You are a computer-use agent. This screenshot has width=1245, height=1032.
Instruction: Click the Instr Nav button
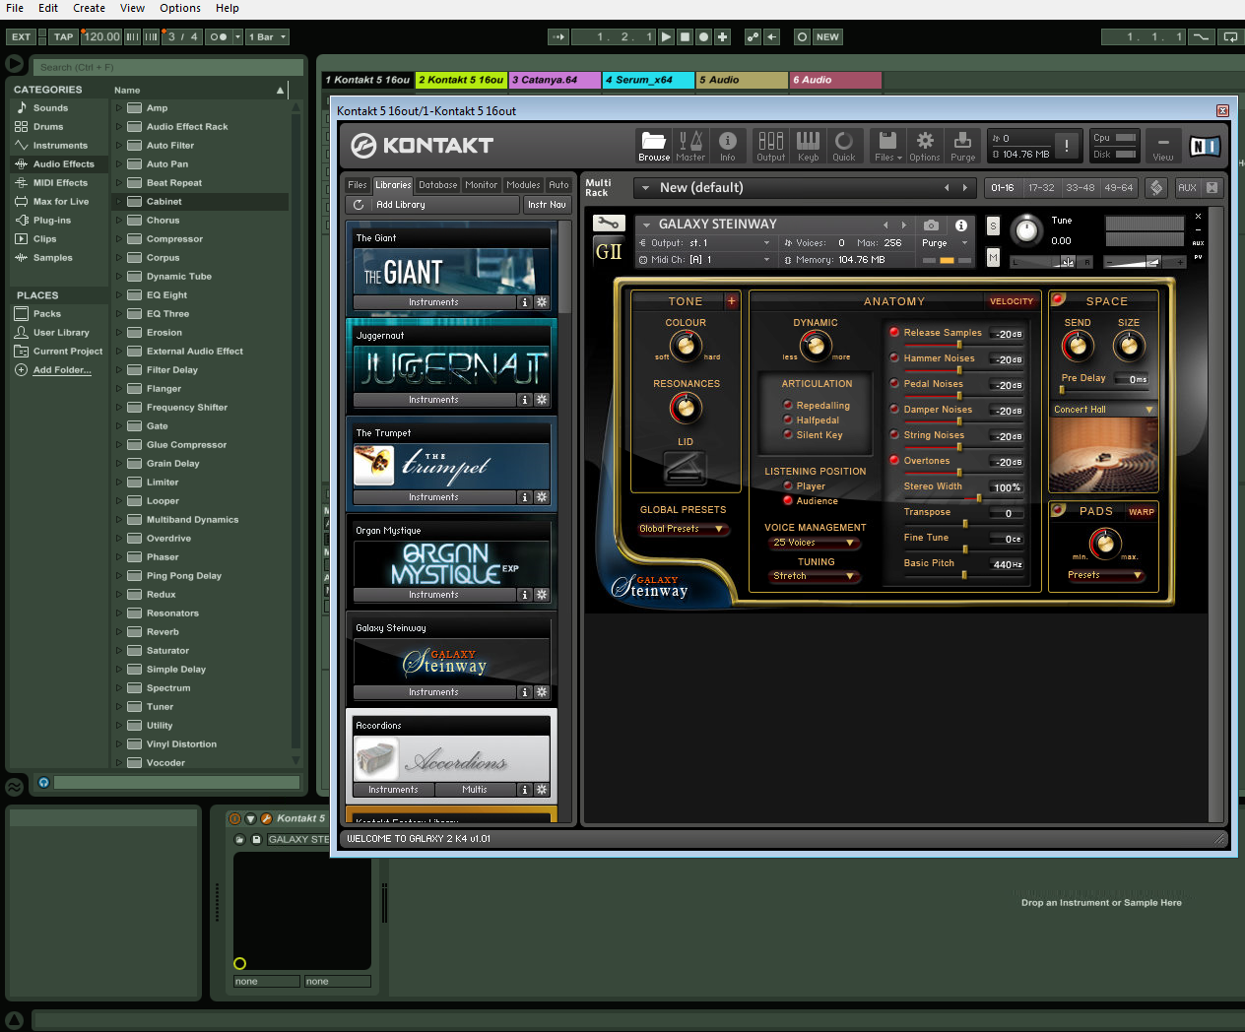pyautogui.click(x=547, y=205)
